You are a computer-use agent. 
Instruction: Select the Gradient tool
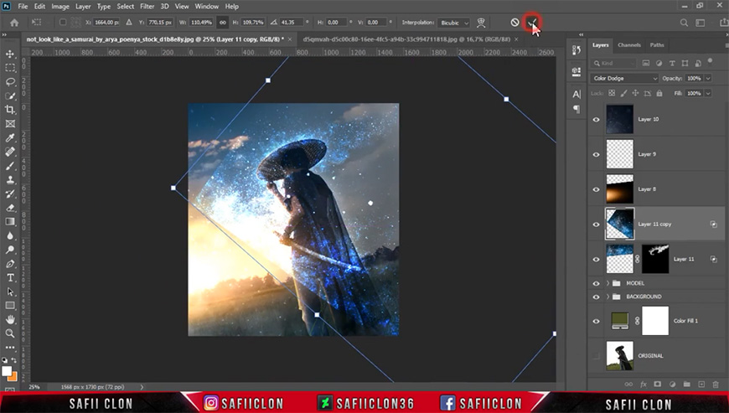coord(10,222)
